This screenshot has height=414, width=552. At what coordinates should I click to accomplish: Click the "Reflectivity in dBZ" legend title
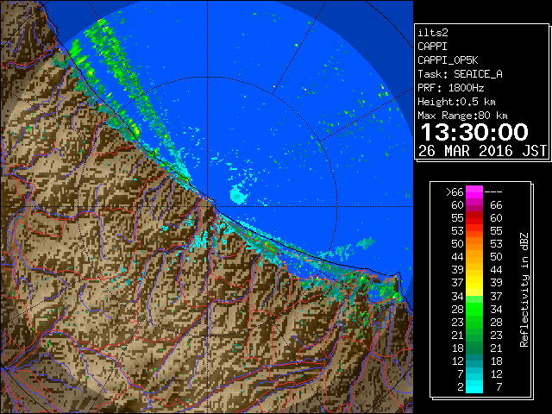coord(524,290)
